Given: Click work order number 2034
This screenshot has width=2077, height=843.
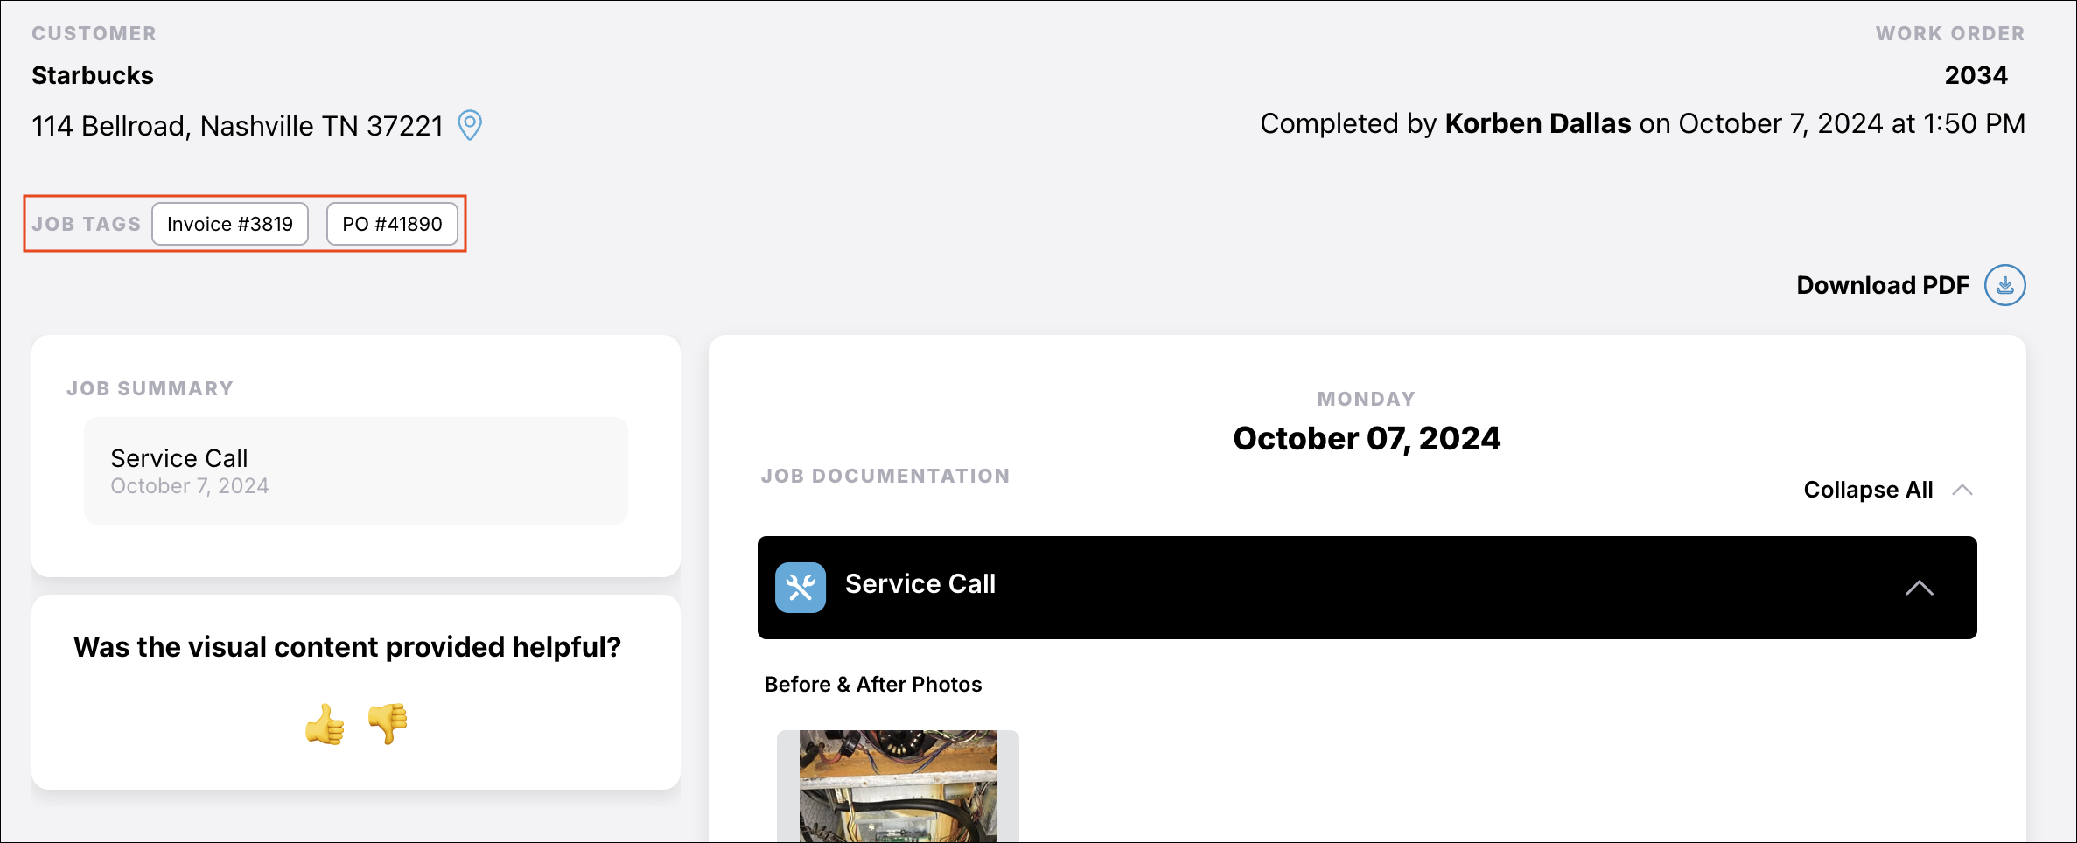Looking at the screenshot, I should [1976, 75].
